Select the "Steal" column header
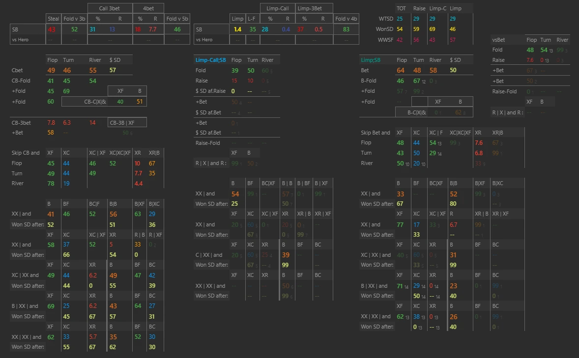The image size is (579, 358). tap(53, 19)
